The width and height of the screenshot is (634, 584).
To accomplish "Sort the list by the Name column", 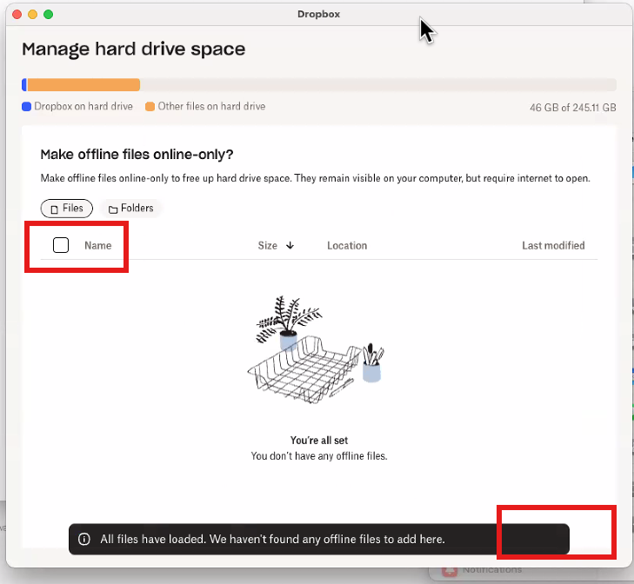I will tap(97, 246).
